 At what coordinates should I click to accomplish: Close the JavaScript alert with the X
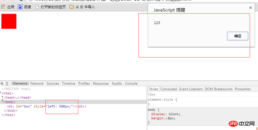(251, 8)
